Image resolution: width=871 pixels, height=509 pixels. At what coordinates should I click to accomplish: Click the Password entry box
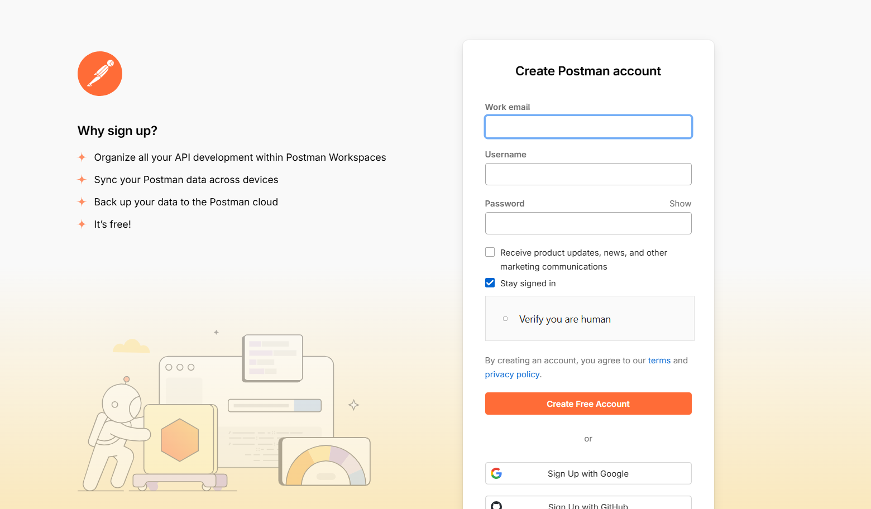588,223
